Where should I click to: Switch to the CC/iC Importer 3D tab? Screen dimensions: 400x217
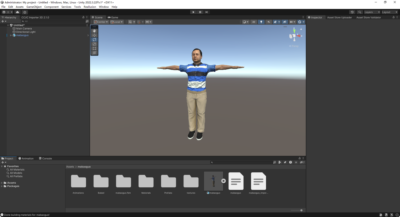[35, 17]
